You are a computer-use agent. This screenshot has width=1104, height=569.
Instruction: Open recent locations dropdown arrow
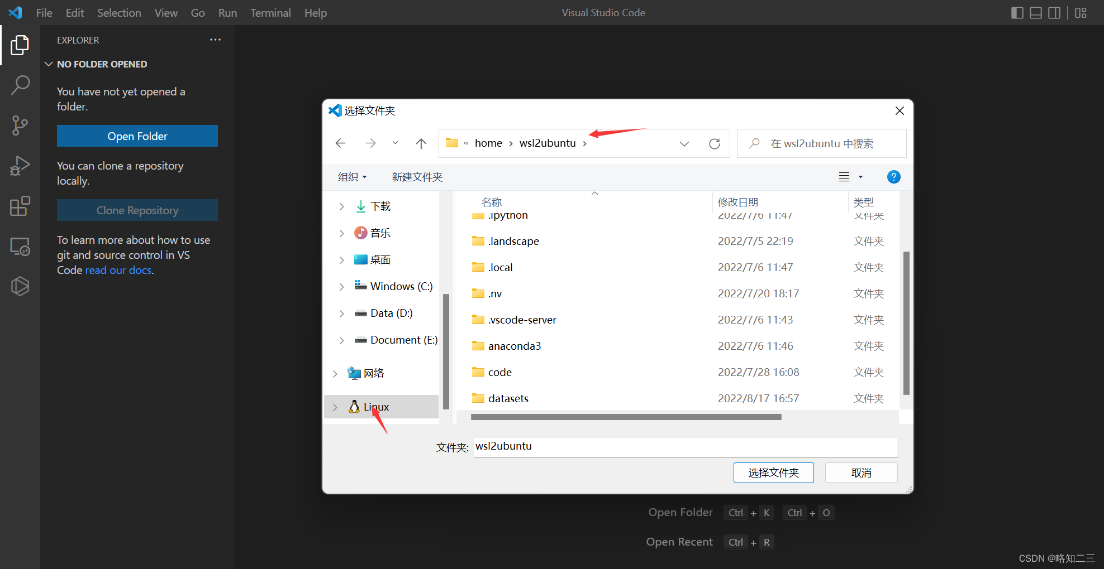coord(395,143)
